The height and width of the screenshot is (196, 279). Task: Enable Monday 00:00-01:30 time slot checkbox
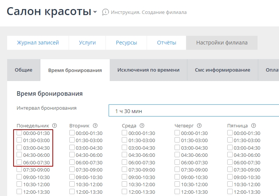click(x=19, y=133)
